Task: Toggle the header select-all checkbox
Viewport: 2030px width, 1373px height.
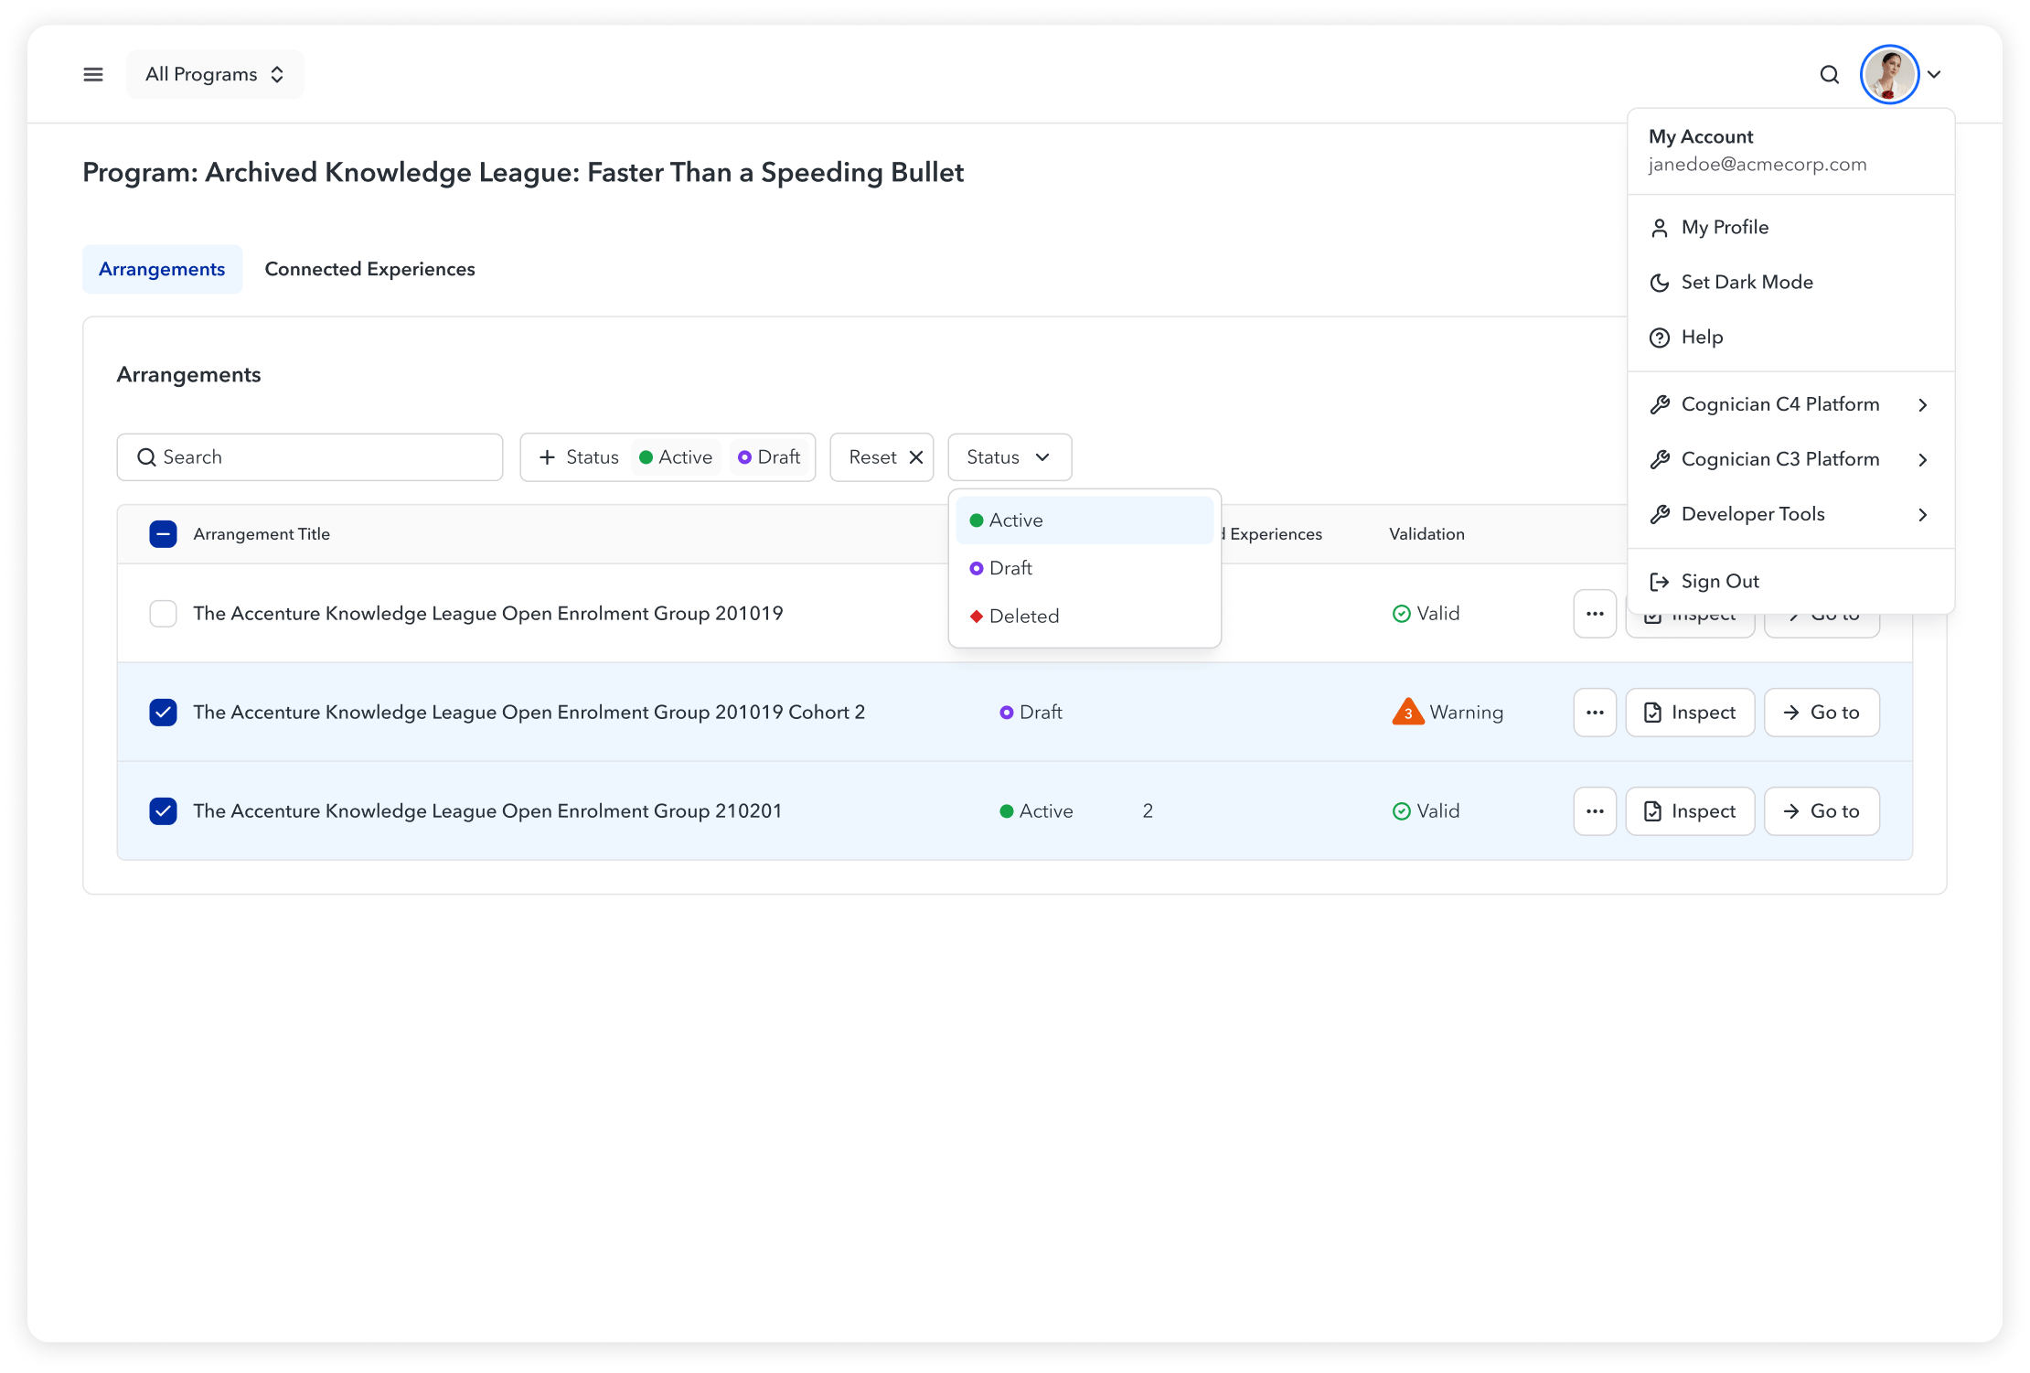Action: [163, 534]
